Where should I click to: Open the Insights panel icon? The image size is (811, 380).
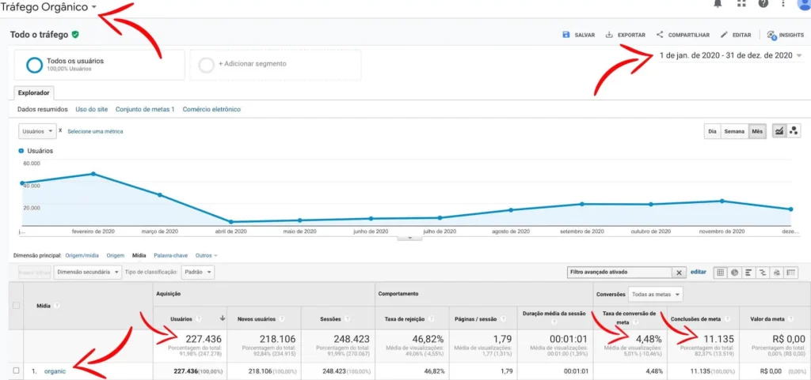coord(771,35)
